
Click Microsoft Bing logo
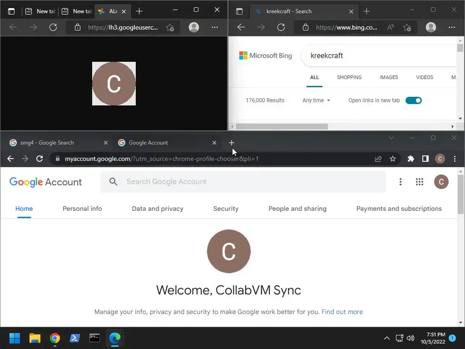coord(265,55)
